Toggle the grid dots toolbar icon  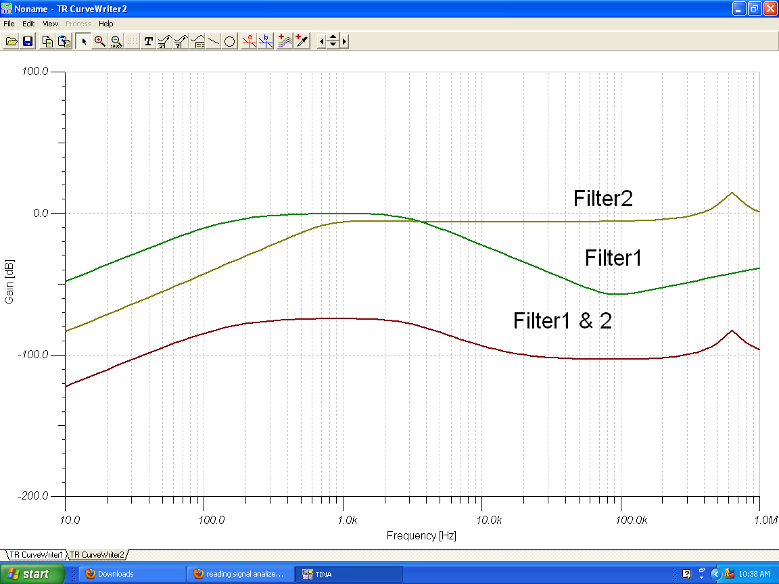(132, 41)
